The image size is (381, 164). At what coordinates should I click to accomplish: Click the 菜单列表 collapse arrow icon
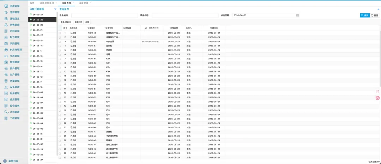[x=5, y=161]
